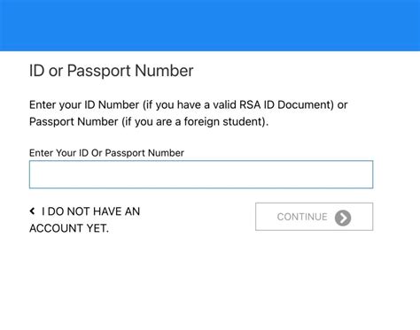Click the arrow icon inside the Continue button
Image resolution: width=420 pixels, height=330 pixels.
pos(343,218)
